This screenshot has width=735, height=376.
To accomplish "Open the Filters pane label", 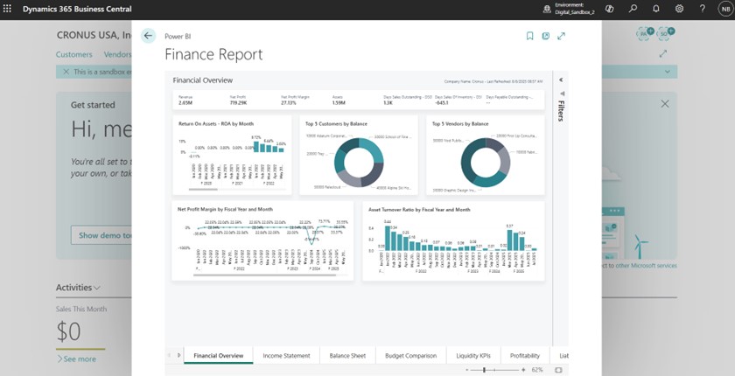I will [x=561, y=110].
